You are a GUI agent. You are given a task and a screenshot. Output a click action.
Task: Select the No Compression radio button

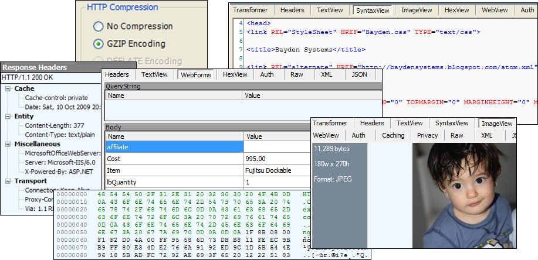coord(98,26)
